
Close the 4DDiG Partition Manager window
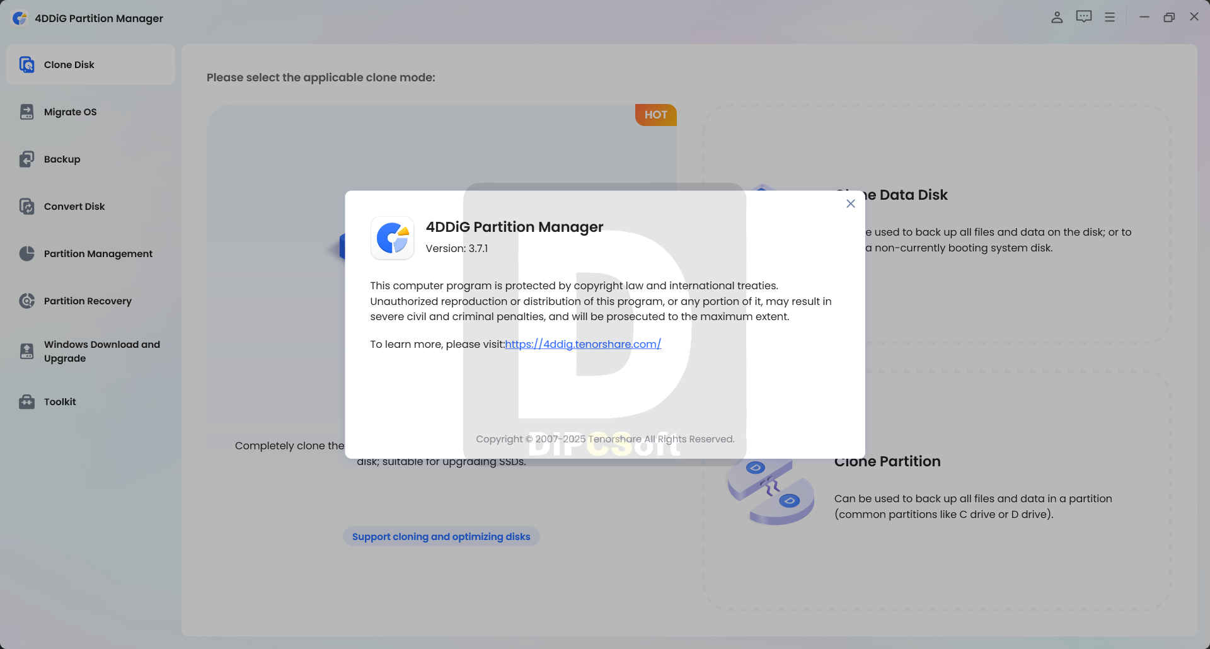[1194, 17]
